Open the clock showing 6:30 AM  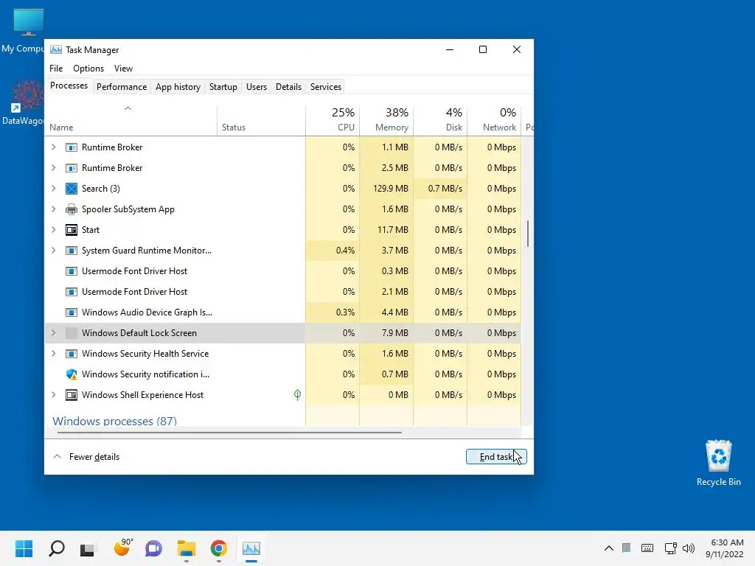click(725, 548)
